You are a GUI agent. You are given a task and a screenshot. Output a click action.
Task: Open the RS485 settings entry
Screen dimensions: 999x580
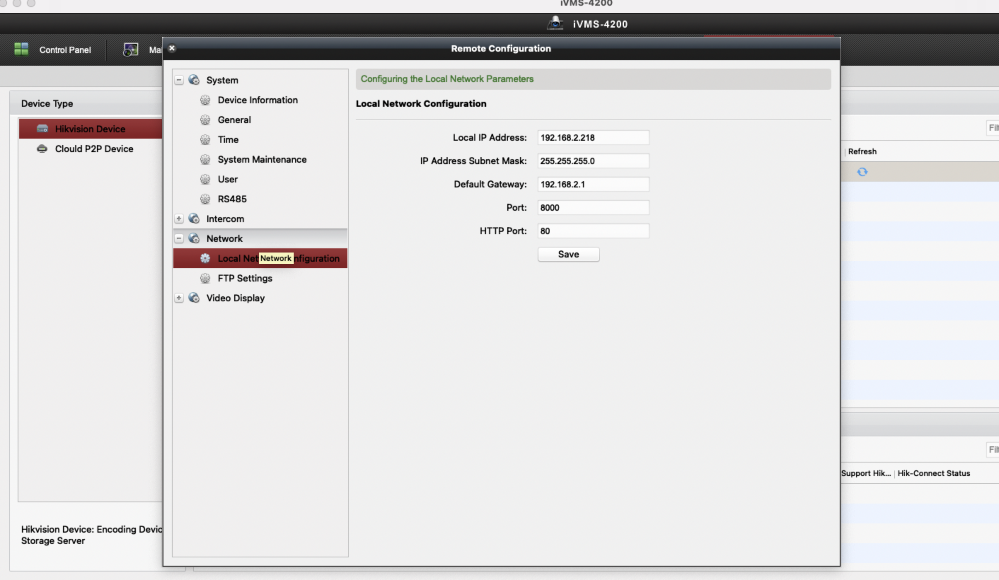point(232,199)
